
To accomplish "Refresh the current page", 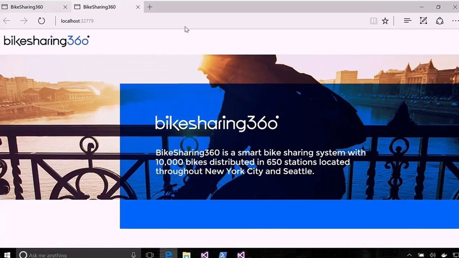I will coord(41,21).
